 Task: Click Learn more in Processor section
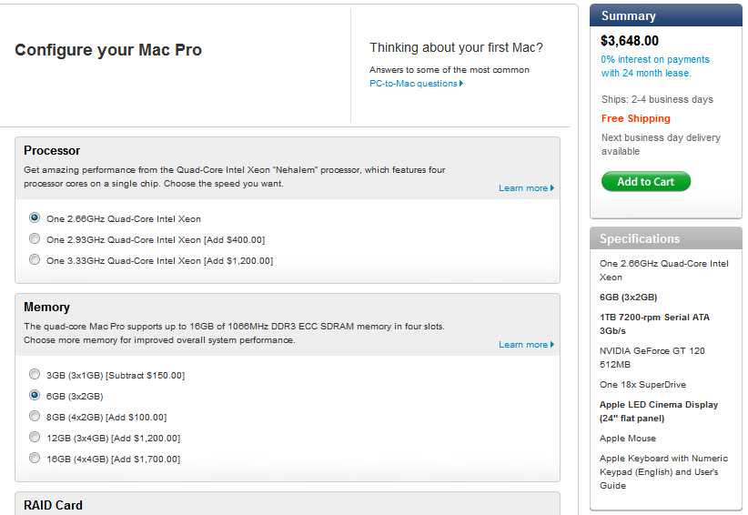click(x=522, y=188)
